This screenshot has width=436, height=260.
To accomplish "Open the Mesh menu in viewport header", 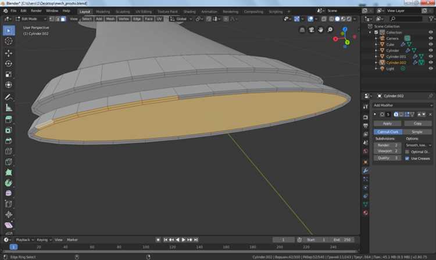I will (110, 19).
